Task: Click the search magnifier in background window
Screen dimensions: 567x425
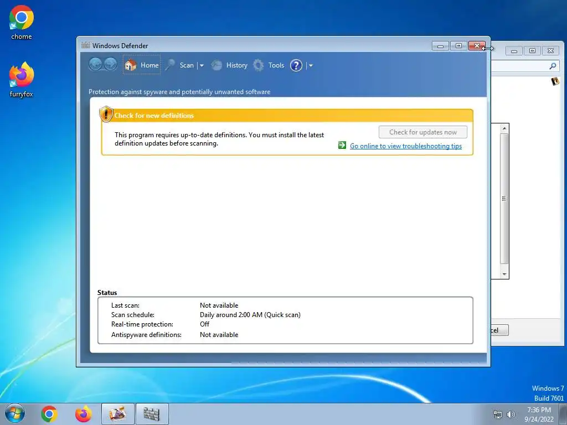Action: pos(553,66)
